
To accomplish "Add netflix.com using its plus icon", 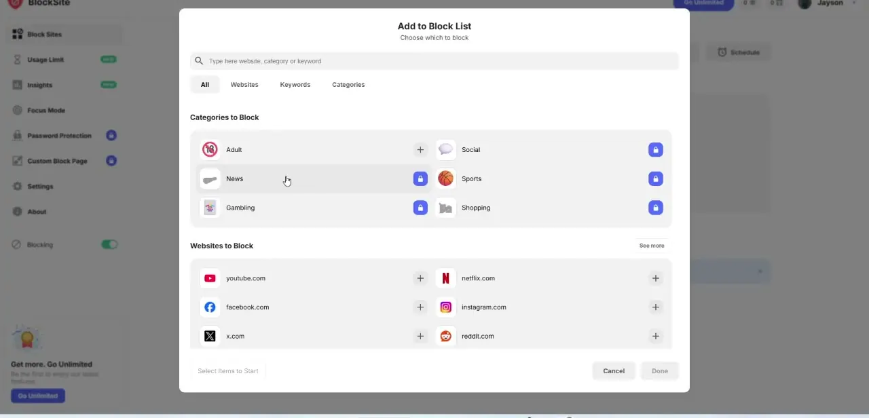I will [655, 278].
